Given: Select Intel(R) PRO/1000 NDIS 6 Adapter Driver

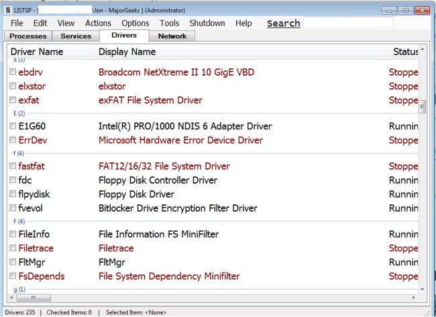Looking at the screenshot, I should point(185,127).
